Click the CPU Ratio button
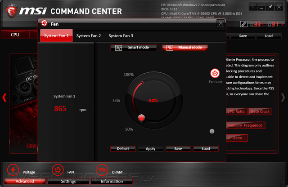This screenshot has height=187, width=288. click(x=237, y=111)
